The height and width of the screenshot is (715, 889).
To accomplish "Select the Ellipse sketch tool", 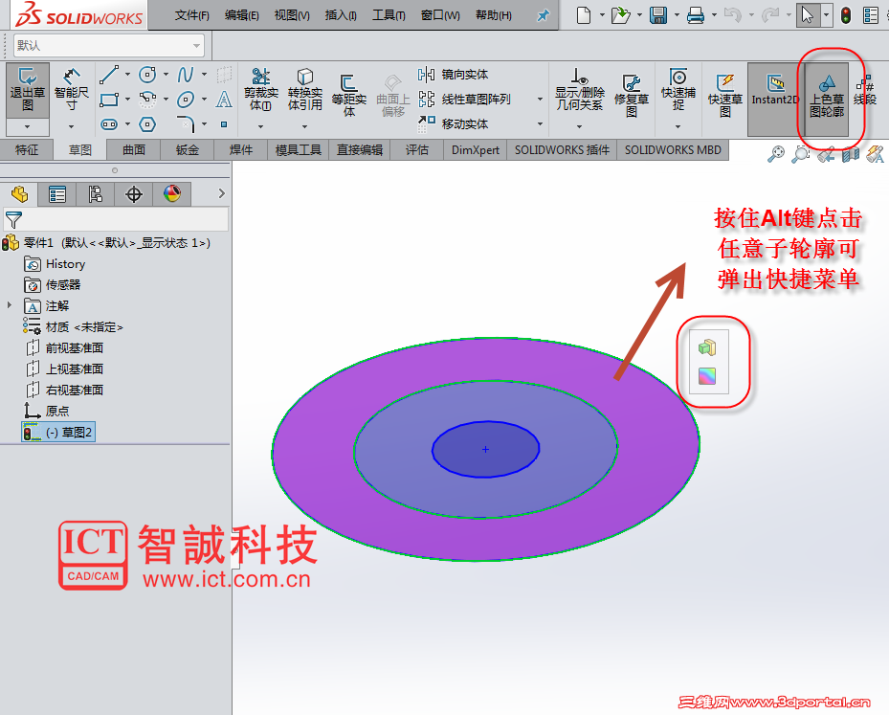I will pos(186,100).
